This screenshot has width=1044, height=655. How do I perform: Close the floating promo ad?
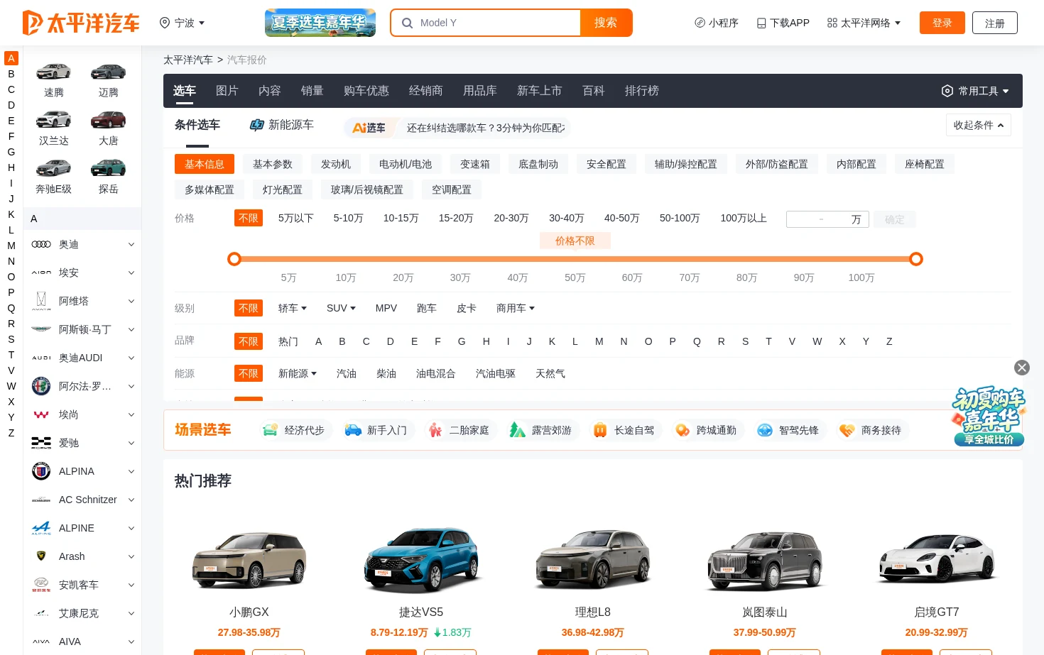pyautogui.click(x=1022, y=368)
